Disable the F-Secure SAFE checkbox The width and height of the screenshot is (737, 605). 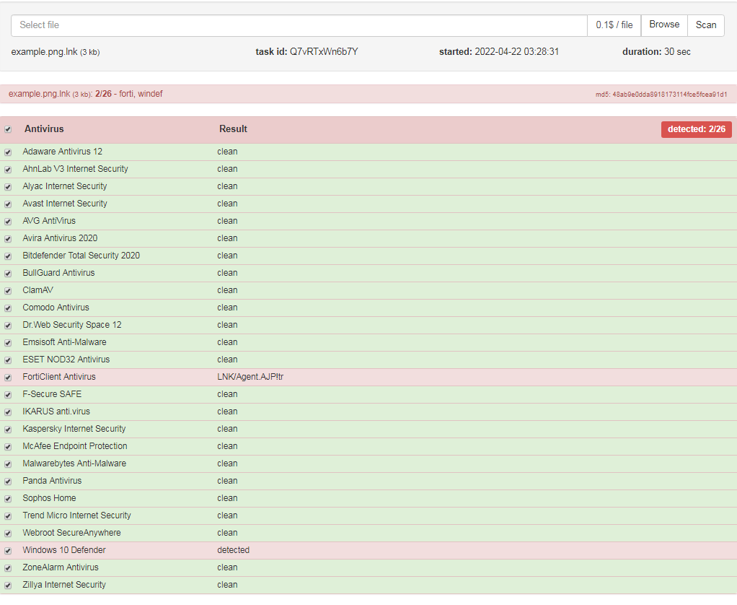point(8,395)
